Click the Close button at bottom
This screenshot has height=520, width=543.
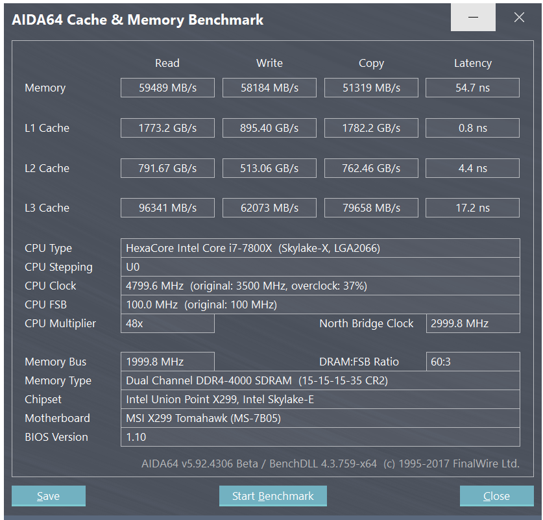point(496,496)
